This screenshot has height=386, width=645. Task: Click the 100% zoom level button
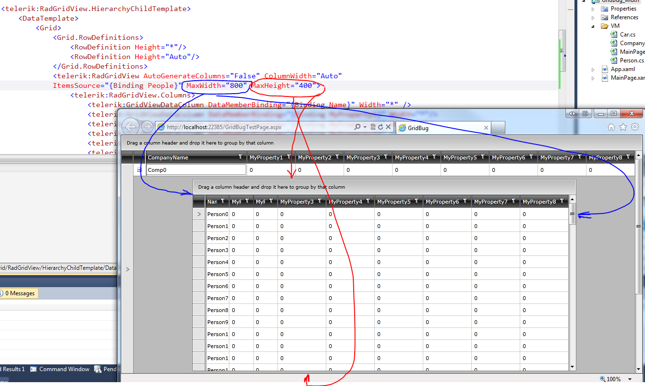(x=610, y=379)
